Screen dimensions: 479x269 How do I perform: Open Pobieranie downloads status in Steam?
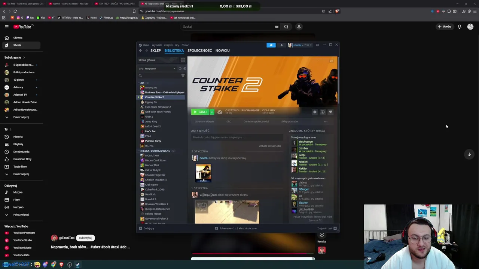[x=236, y=229]
